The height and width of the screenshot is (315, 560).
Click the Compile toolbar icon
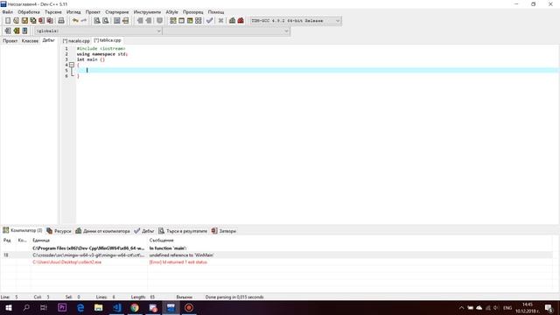[x=173, y=21]
